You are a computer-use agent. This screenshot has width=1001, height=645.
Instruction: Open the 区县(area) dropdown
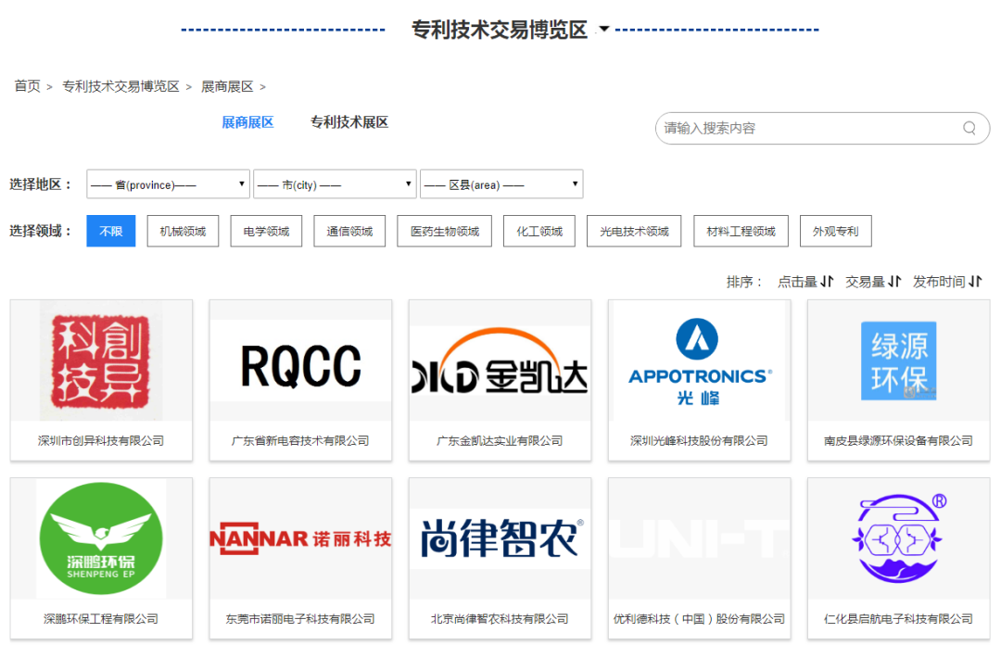click(x=501, y=183)
